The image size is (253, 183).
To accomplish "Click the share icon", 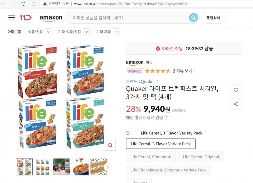I will tap(236, 104).
